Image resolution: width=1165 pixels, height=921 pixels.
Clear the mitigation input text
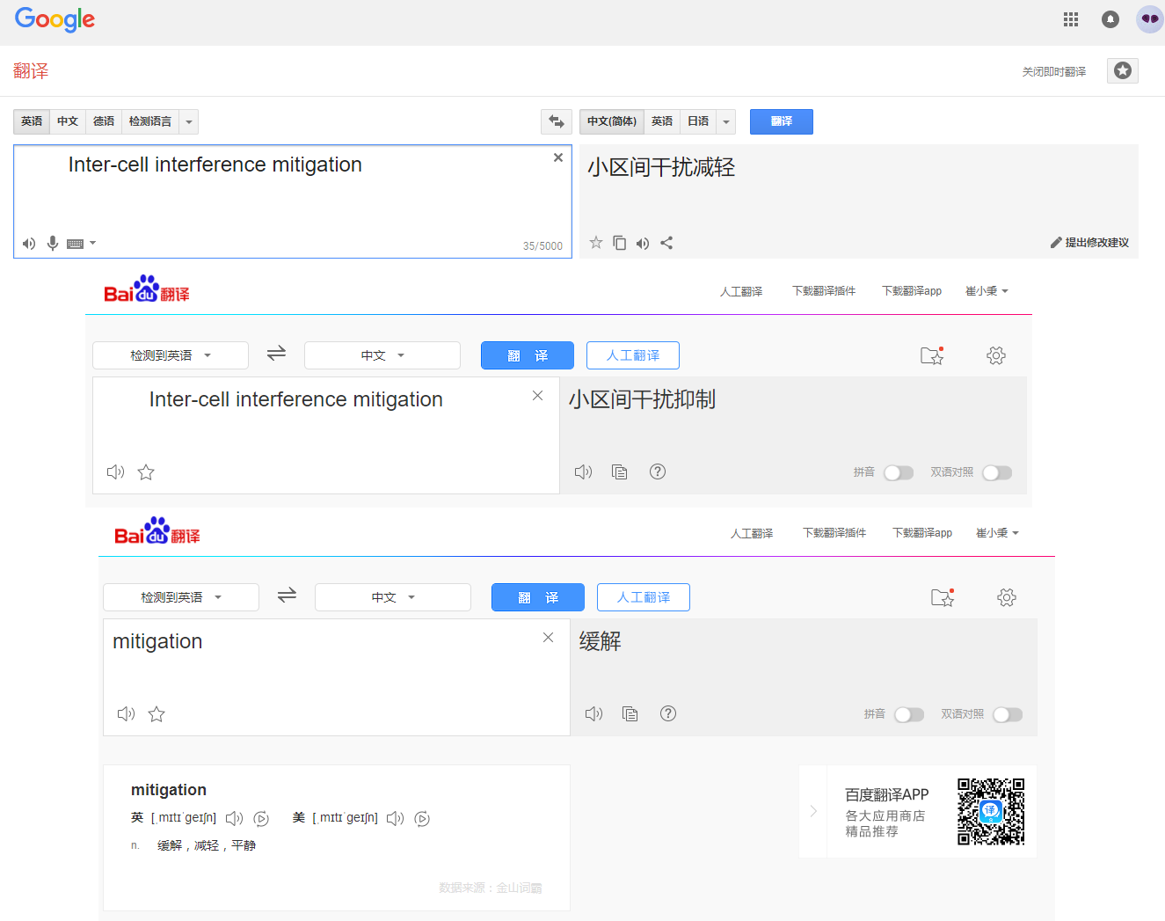[549, 638]
